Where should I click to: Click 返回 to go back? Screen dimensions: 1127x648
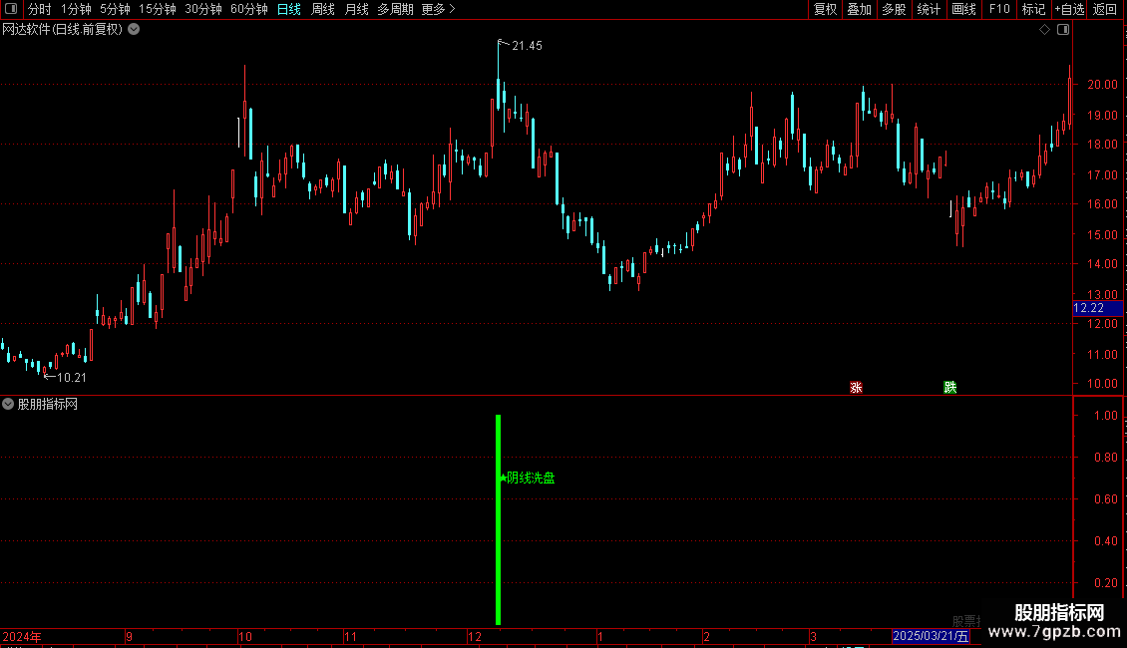[x=1105, y=9]
